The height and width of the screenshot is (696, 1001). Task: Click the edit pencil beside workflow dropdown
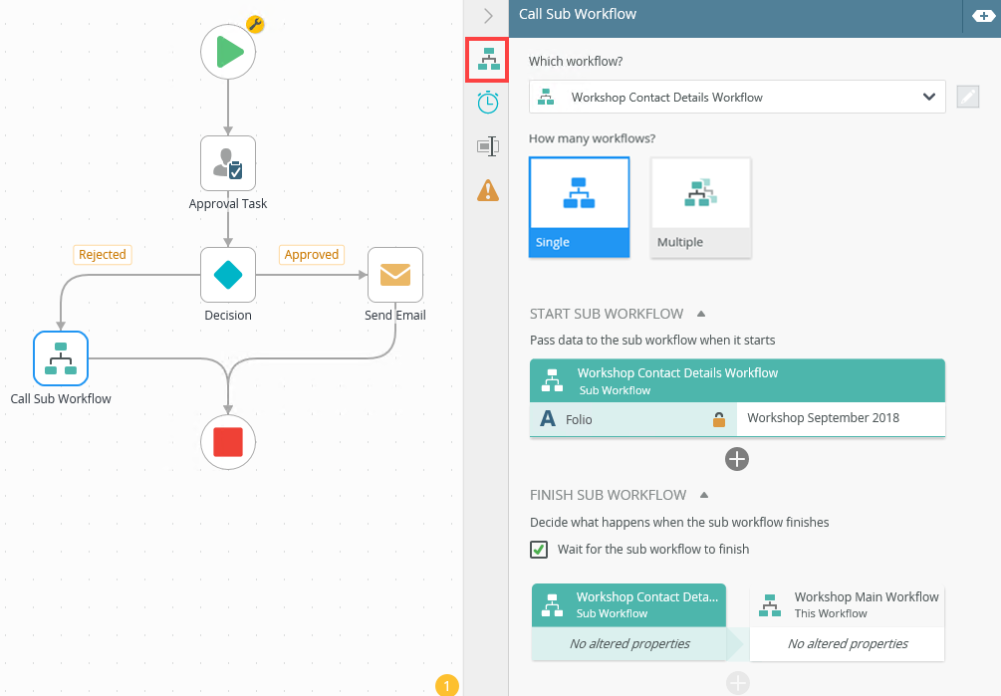(x=968, y=97)
